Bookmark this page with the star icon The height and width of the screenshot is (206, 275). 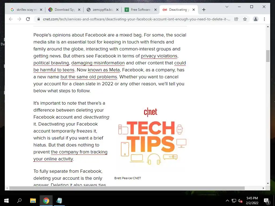[x=245, y=19]
